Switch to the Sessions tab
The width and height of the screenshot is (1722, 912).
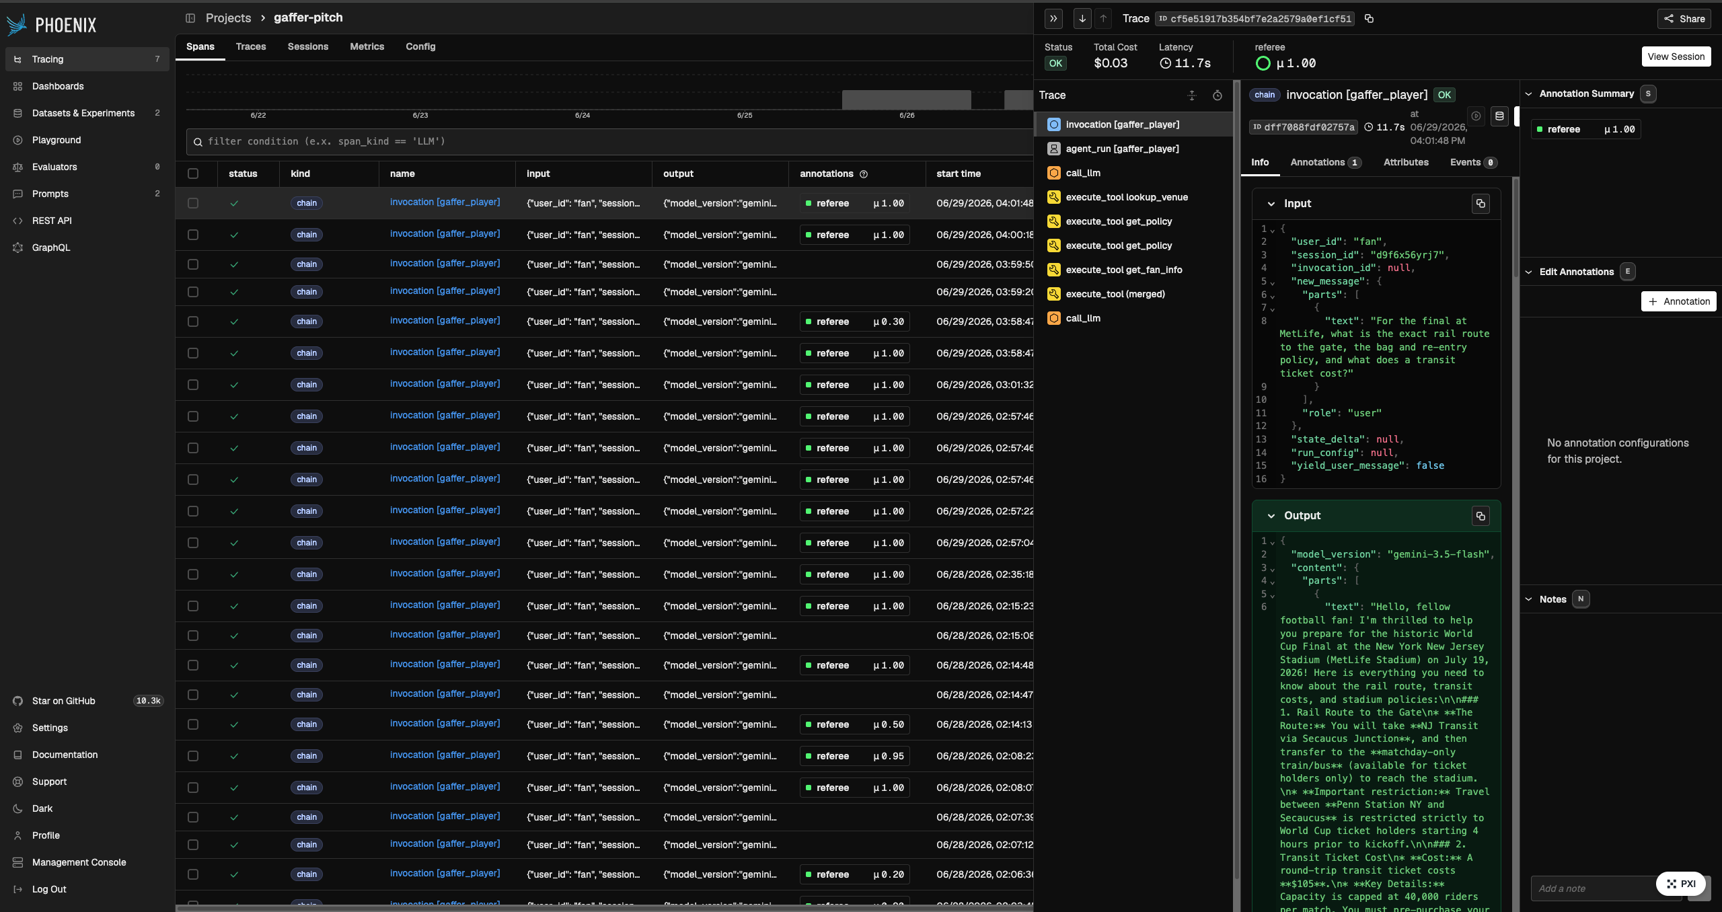point(308,46)
